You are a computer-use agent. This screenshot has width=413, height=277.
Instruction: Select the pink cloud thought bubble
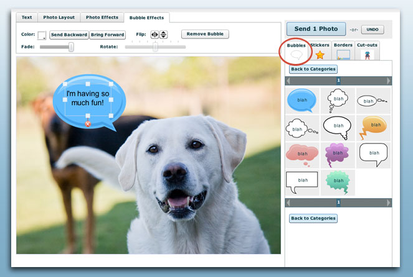click(302, 155)
